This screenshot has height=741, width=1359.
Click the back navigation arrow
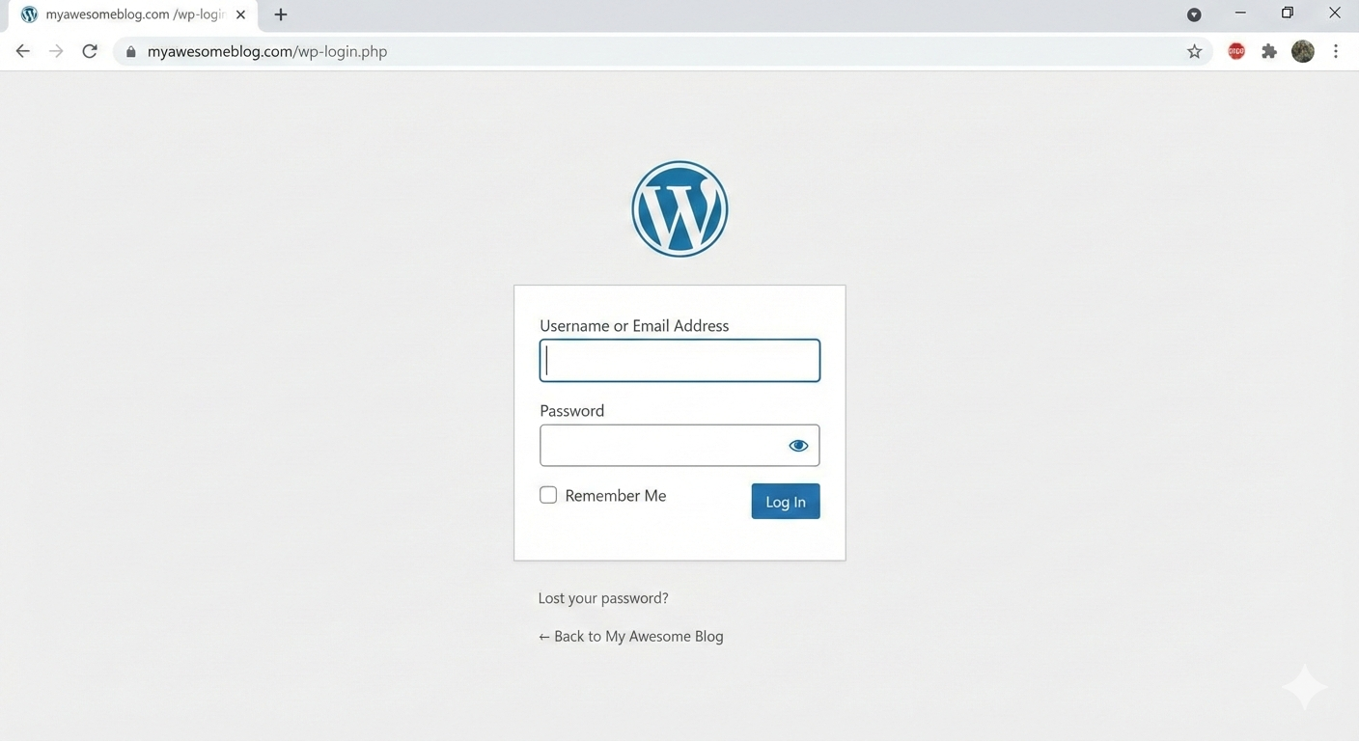[x=22, y=50]
